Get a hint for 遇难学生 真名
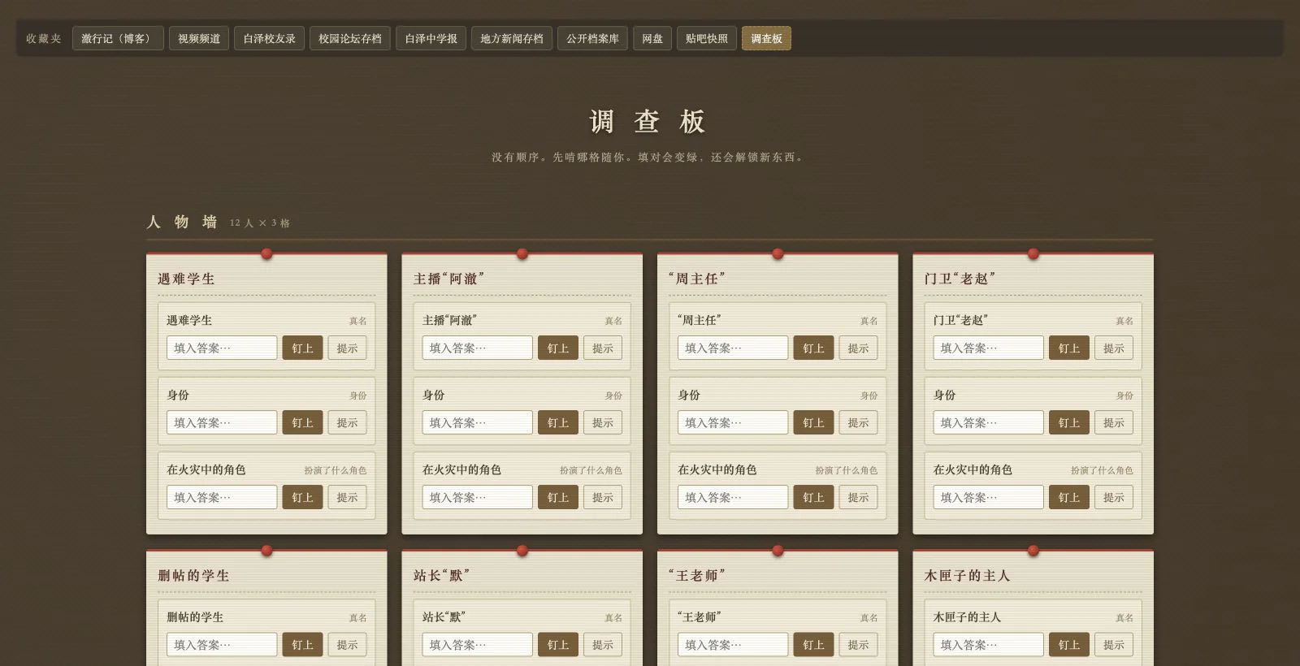The height and width of the screenshot is (666, 1300). coord(347,348)
